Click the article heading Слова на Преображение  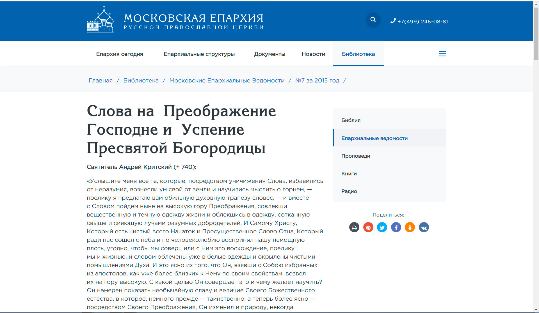tap(181, 129)
